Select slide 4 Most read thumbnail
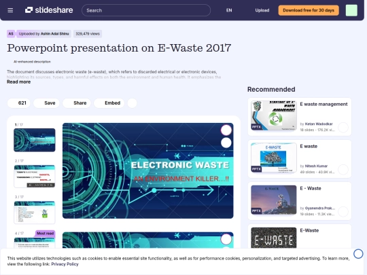The width and height of the screenshot is (367, 275). (x=35, y=242)
